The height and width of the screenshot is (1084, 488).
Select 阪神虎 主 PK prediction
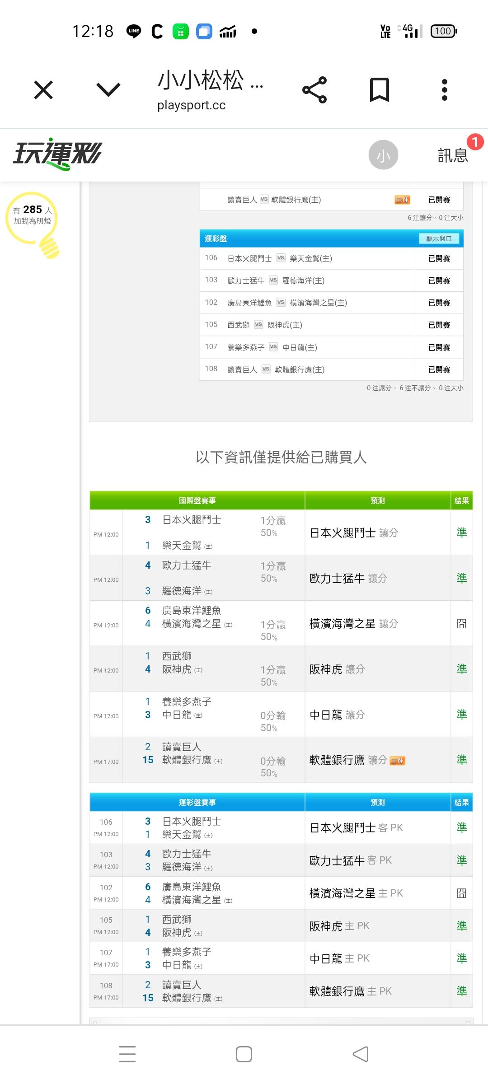click(339, 926)
